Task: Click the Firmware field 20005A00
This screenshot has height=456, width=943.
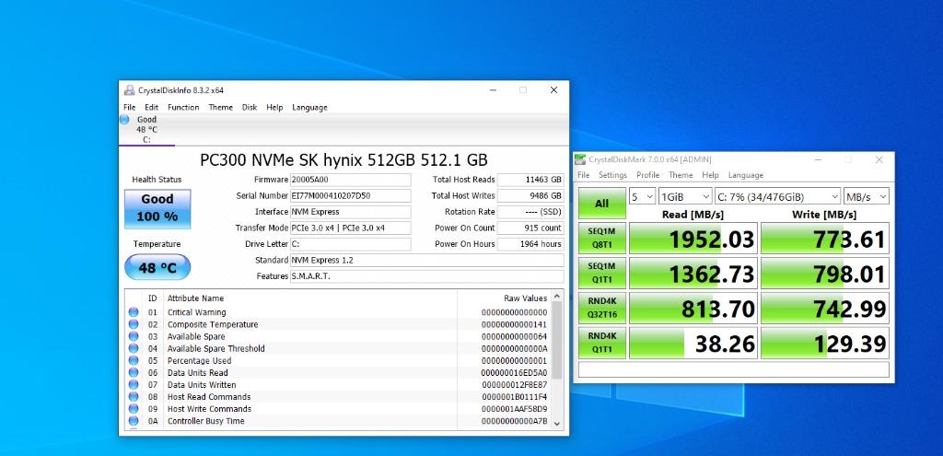Action: coord(351,180)
